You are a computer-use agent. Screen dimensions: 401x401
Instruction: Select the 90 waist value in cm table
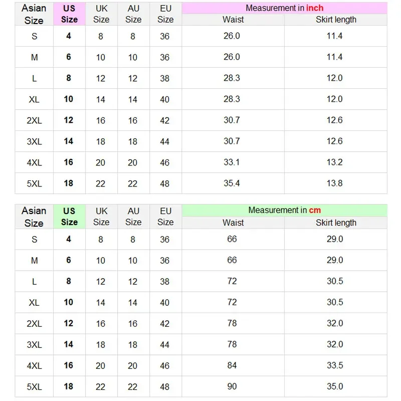[x=232, y=386]
